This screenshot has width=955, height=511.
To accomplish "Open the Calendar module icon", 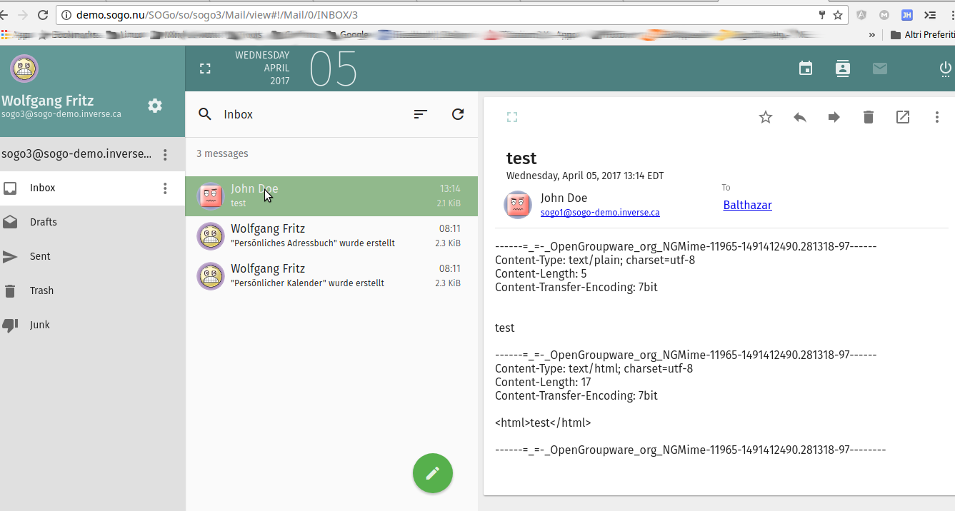I will (x=806, y=69).
